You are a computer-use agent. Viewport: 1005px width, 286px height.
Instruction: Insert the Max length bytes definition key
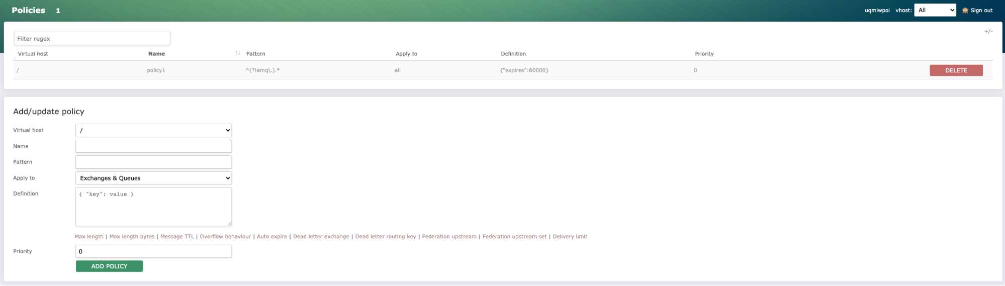point(132,237)
